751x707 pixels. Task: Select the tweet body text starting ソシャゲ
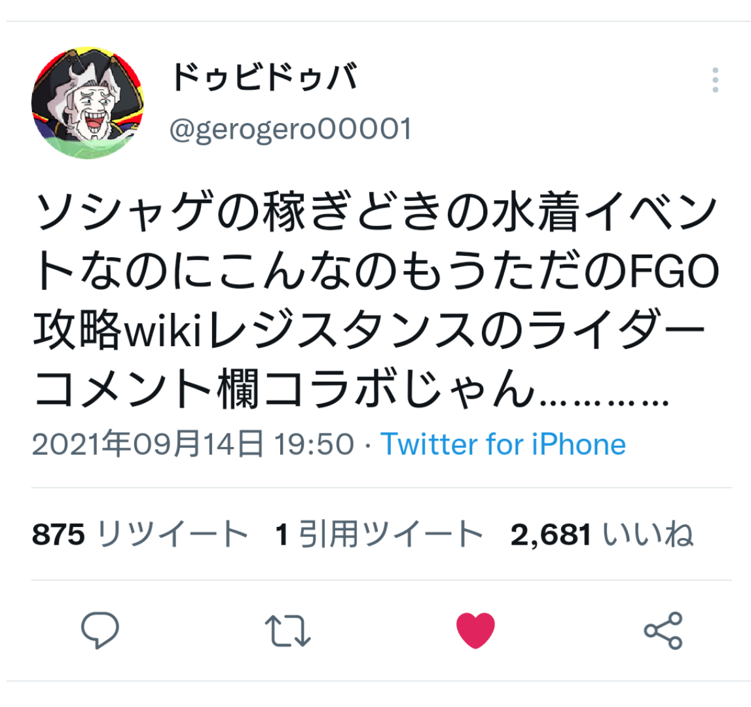click(x=376, y=300)
